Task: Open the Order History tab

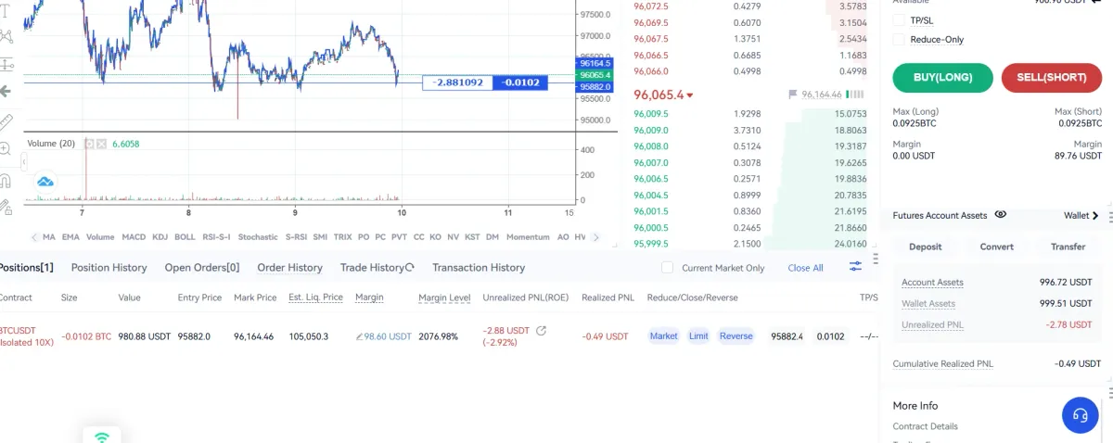Action: click(290, 267)
